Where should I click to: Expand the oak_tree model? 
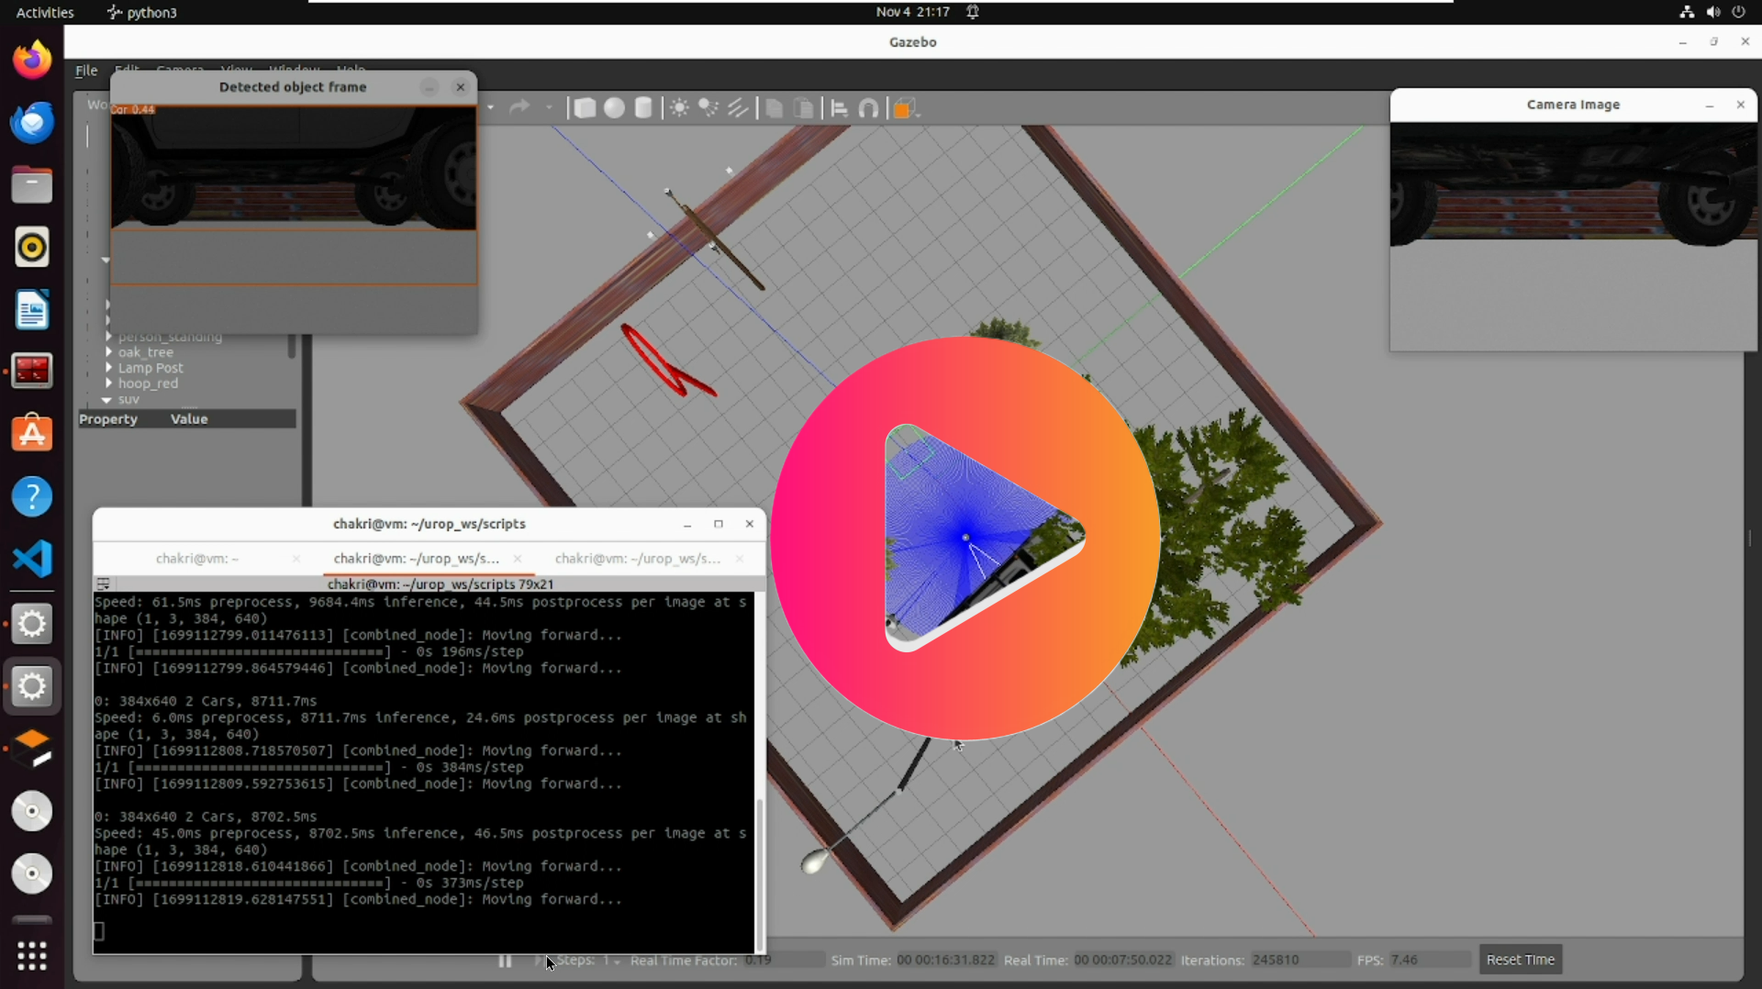(x=108, y=352)
